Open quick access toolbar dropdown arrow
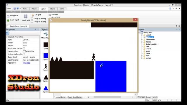Image resolution: width=187 pixels, height=105 pixels. point(20,8)
